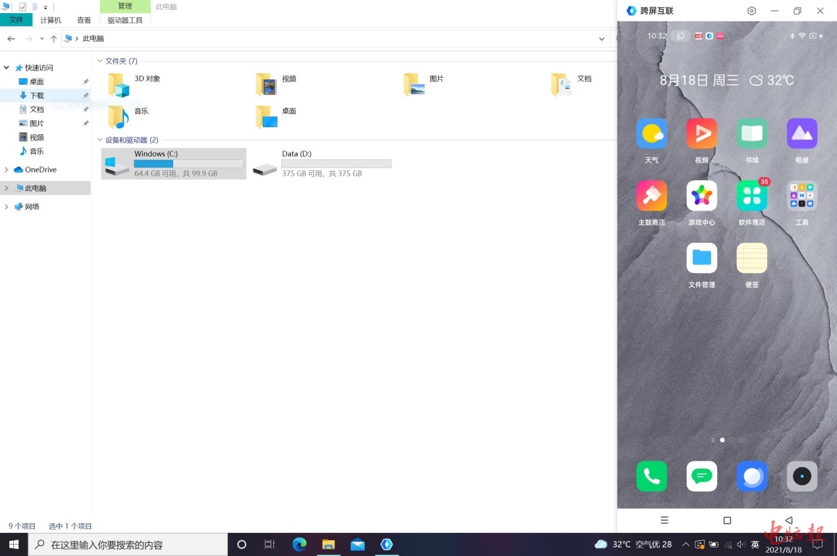Expand the OneDrive tree node
This screenshot has height=556, width=837.
click(x=7, y=170)
